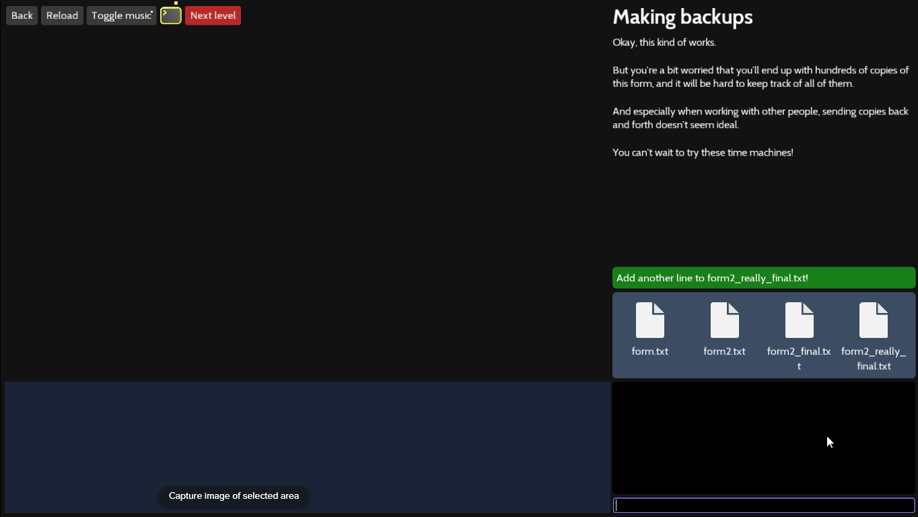Click the black terminal output area
918x517 pixels.
coord(764,438)
